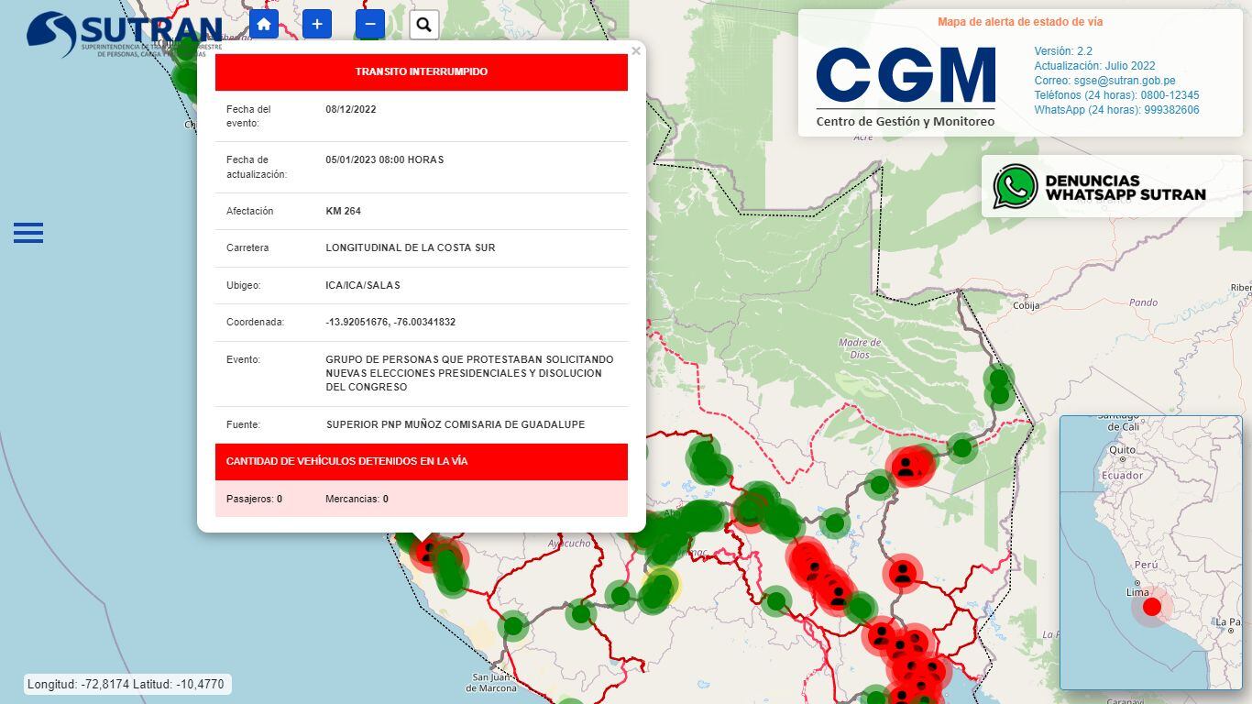Click the coordinates field in popup
This screenshot has height=704, width=1252.
(x=390, y=323)
